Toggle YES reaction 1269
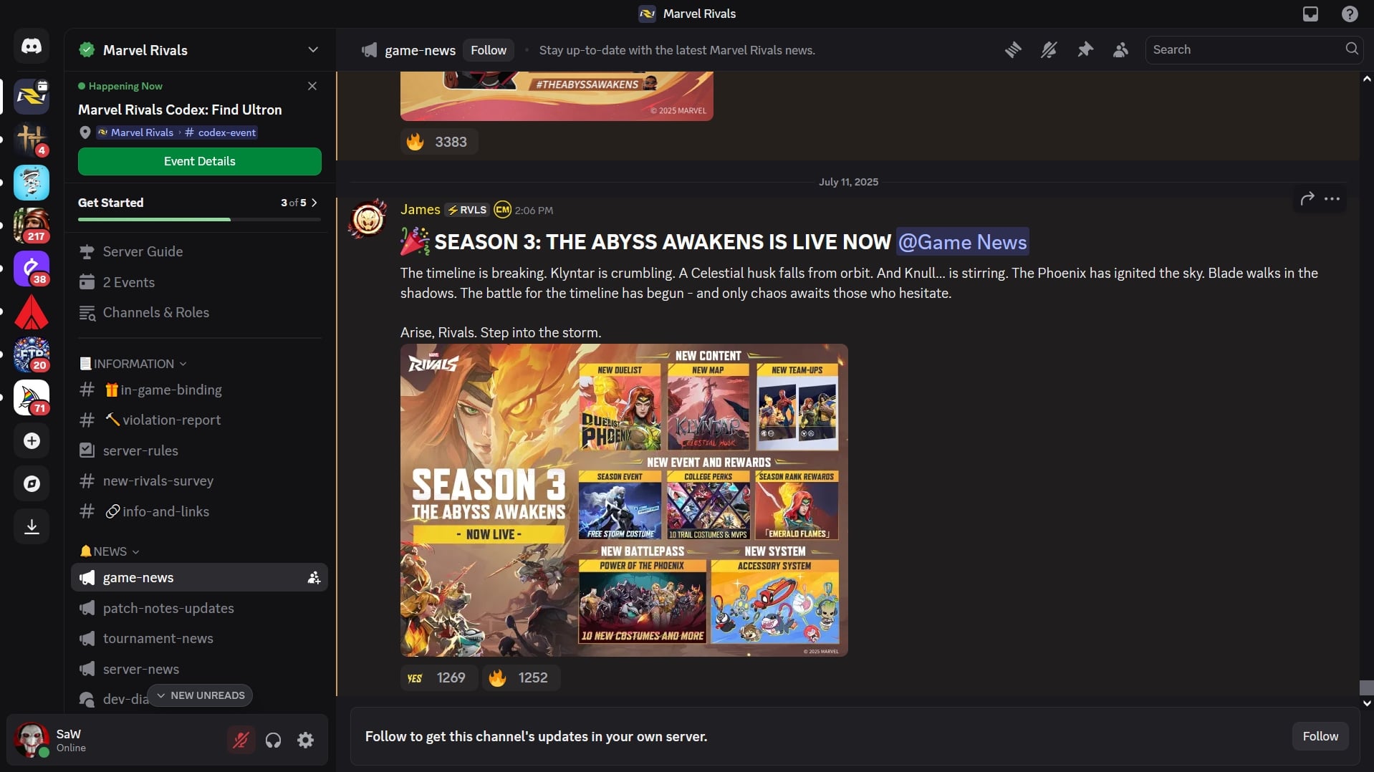 click(x=439, y=677)
